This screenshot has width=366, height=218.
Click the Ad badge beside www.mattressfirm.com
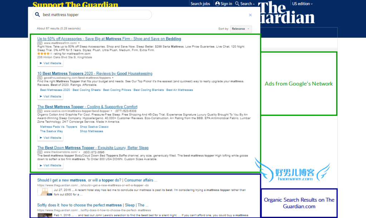[x=40, y=43]
